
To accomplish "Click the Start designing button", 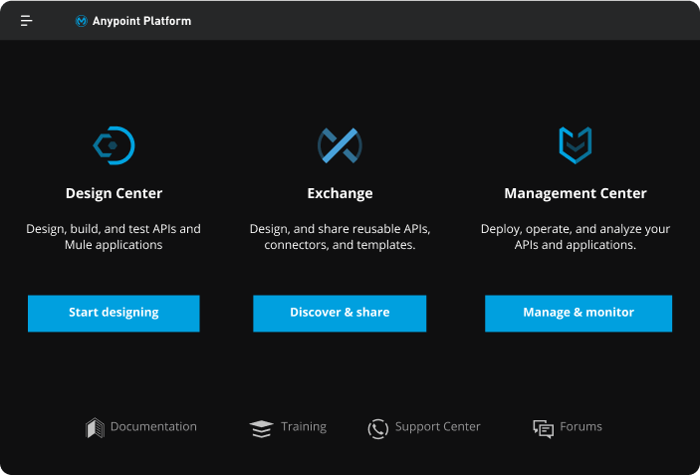I will coord(114,314).
